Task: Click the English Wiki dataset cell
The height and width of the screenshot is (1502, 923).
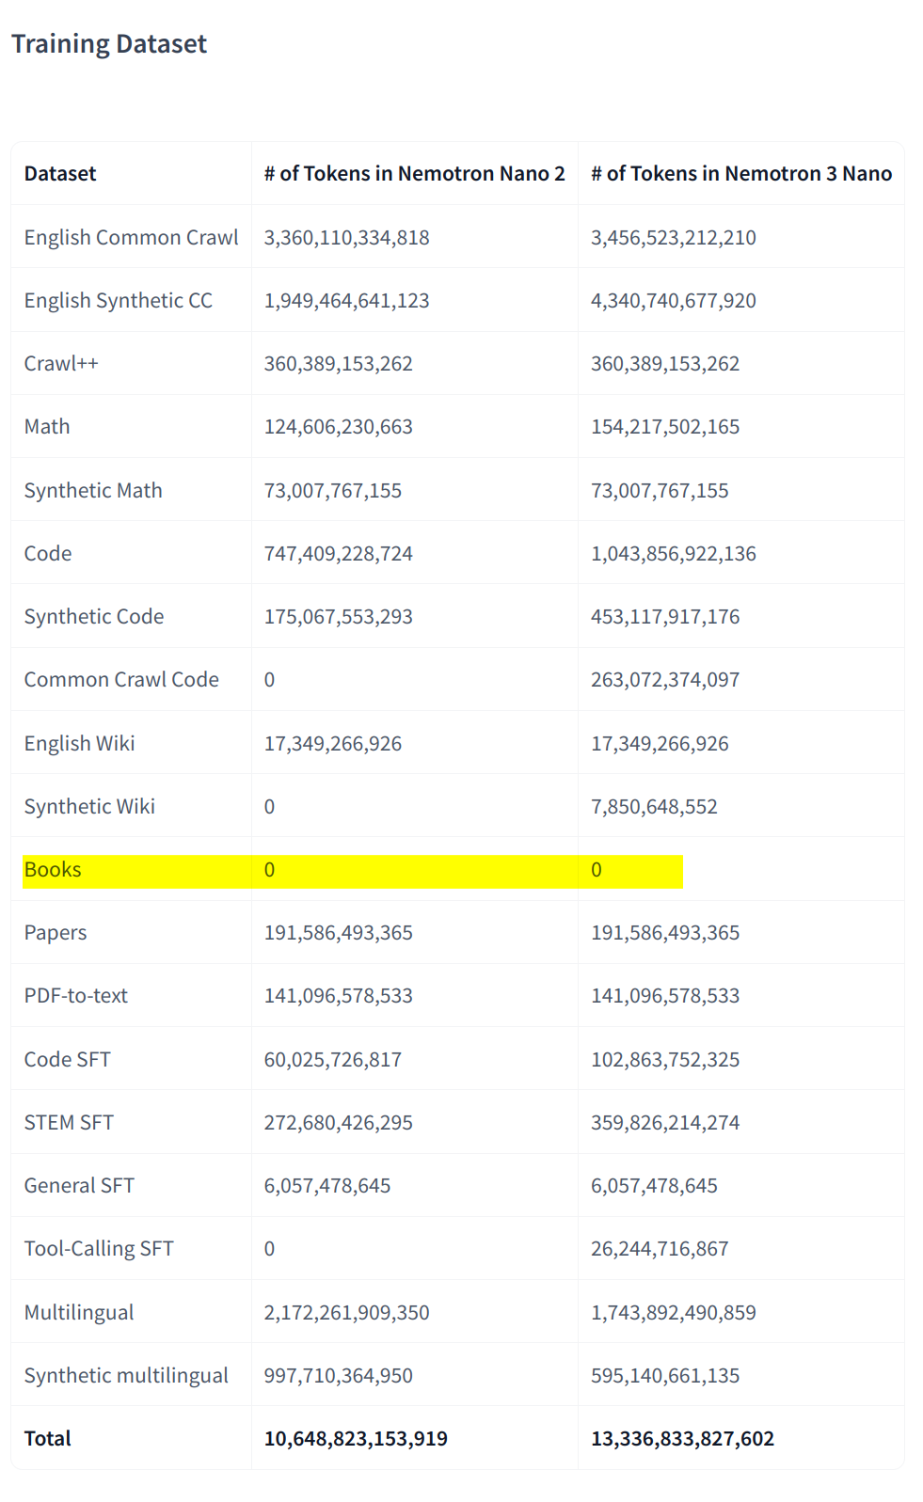Action: point(79,744)
